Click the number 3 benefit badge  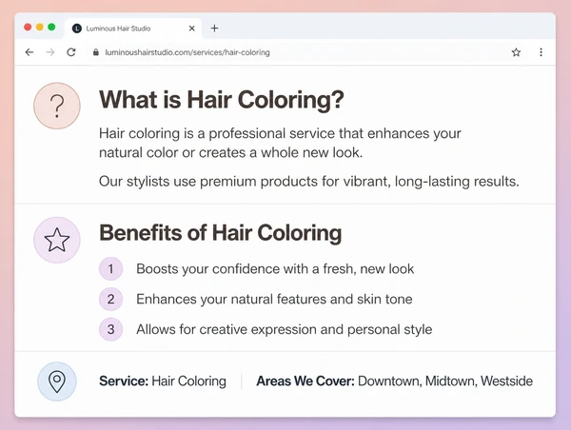(110, 329)
